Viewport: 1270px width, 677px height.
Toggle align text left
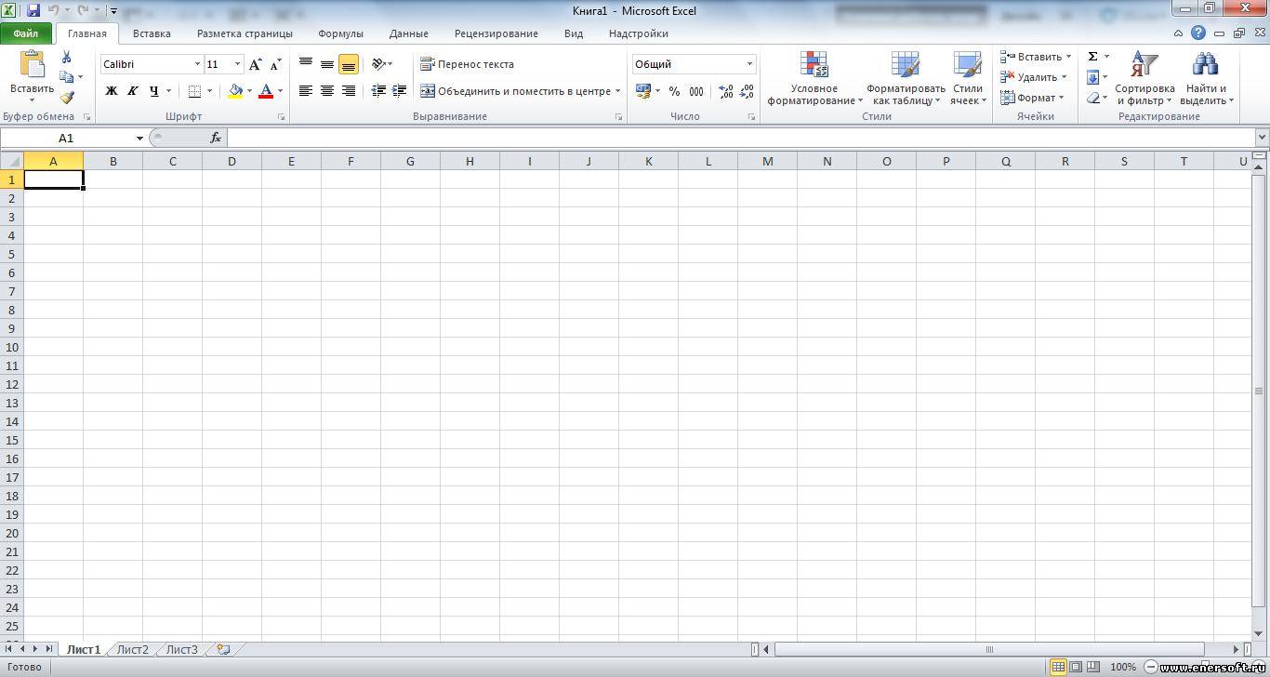(306, 90)
